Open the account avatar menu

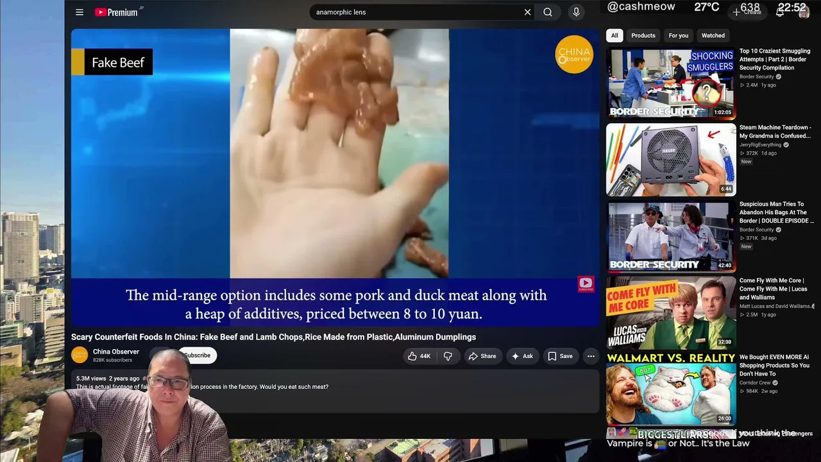(x=804, y=12)
